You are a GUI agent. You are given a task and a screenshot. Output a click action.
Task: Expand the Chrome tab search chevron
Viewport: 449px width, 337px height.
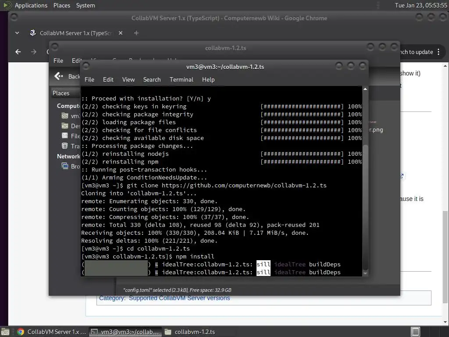(17, 33)
